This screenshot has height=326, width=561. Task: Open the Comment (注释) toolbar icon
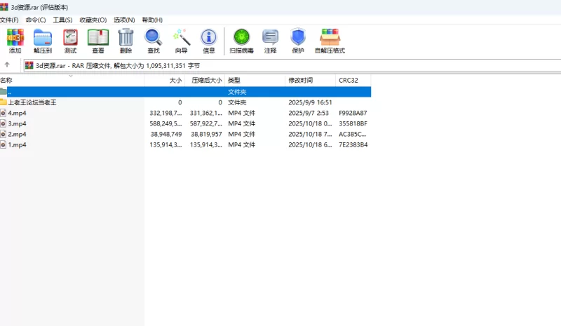(270, 41)
